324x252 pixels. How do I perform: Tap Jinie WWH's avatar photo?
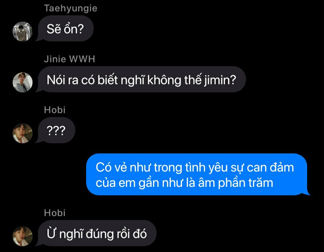[23, 82]
